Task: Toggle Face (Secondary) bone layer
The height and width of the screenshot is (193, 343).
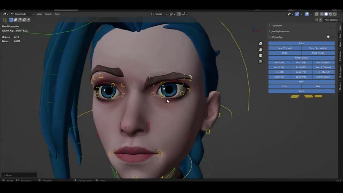Action: click(x=318, y=48)
